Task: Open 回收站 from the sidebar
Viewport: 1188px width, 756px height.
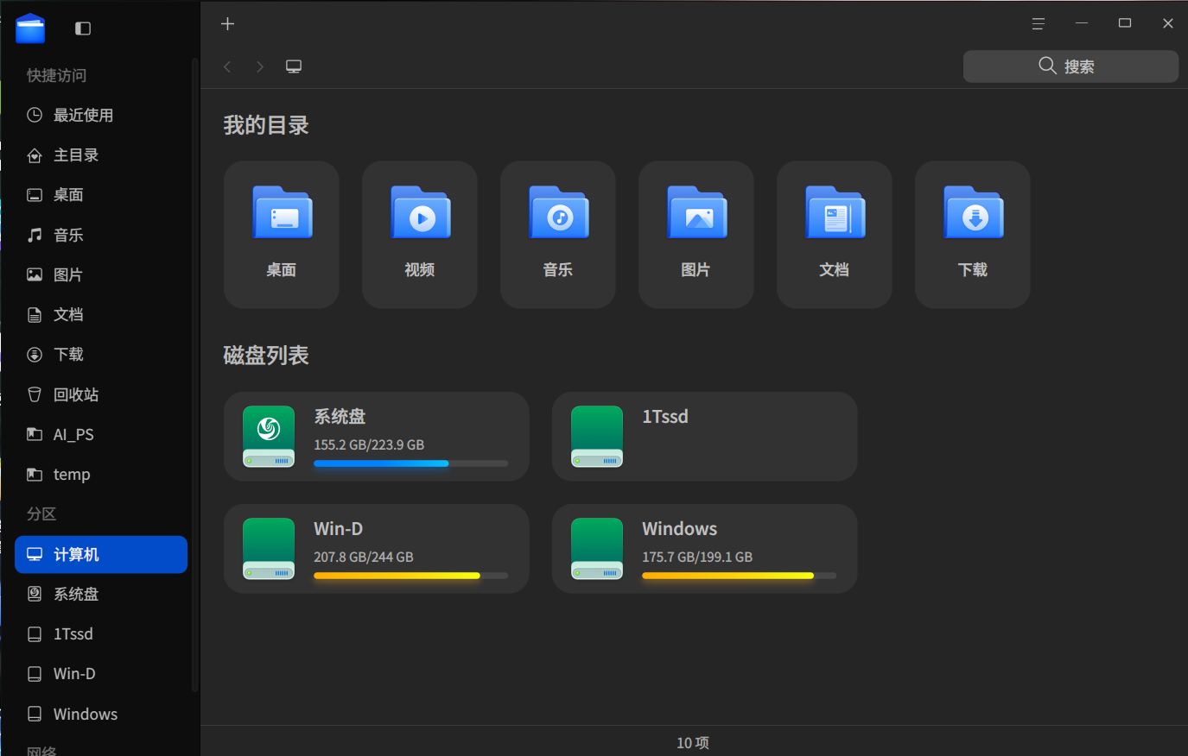Action: click(x=76, y=394)
